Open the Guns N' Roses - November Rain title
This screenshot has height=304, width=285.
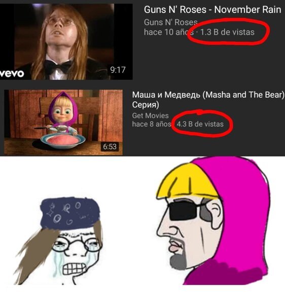pos(212,10)
